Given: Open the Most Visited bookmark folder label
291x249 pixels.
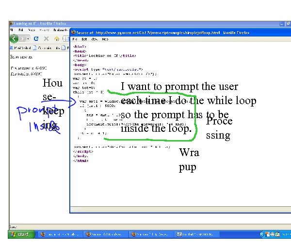Looking at the screenshot, I should pos(22,48).
